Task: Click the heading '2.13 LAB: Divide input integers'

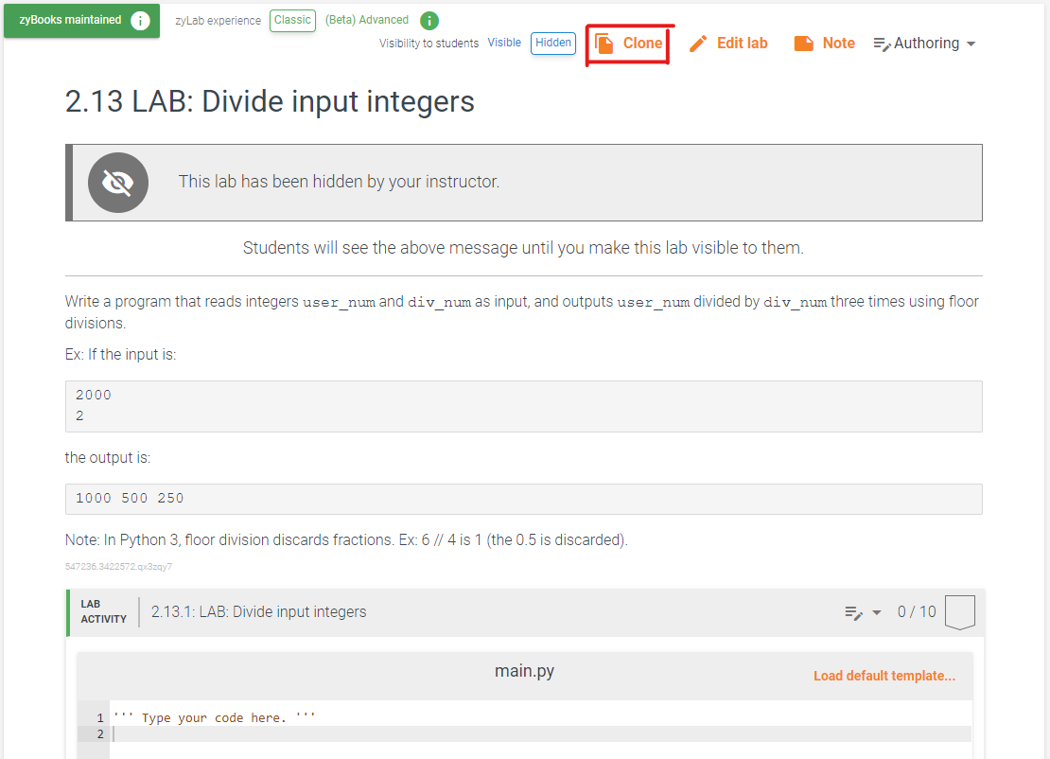Action: (x=270, y=102)
